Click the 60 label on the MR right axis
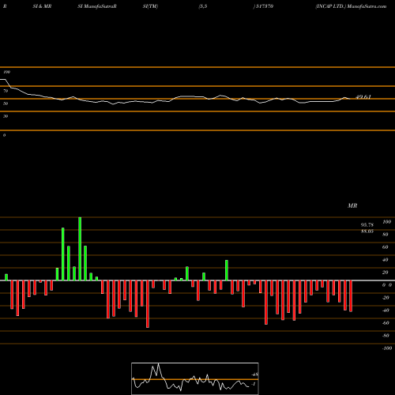Image resolution: width=395 pixels, height=395 pixels. [386, 247]
